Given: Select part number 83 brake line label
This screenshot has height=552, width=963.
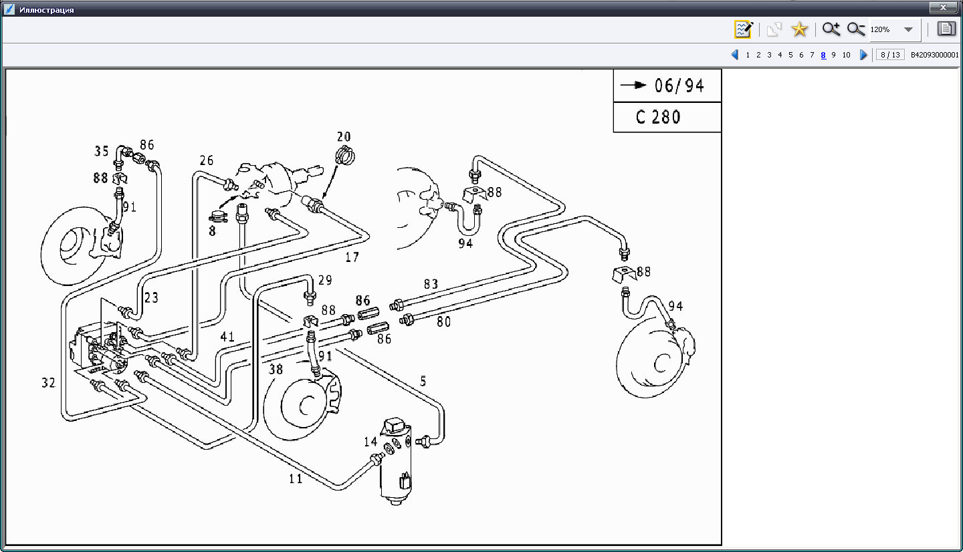Looking at the screenshot, I should [431, 285].
